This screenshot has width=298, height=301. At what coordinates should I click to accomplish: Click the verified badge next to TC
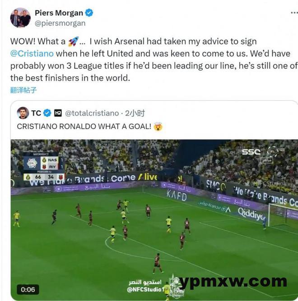[x=47, y=113]
